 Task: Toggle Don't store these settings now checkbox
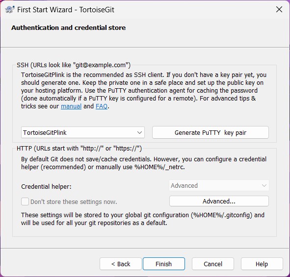[25, 201]
